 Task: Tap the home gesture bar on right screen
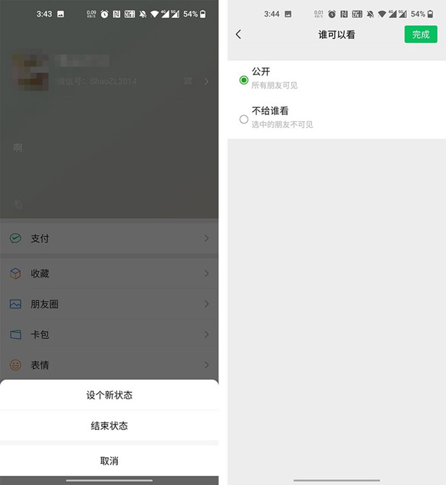click(337, 481)
